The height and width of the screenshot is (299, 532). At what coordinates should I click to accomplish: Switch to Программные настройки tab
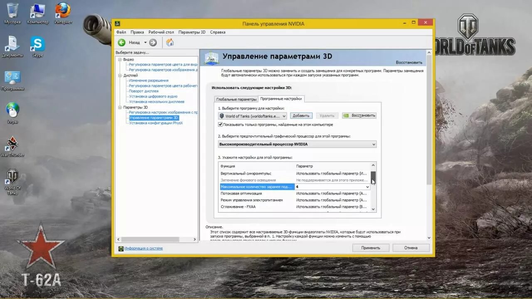tap(281, 99)
